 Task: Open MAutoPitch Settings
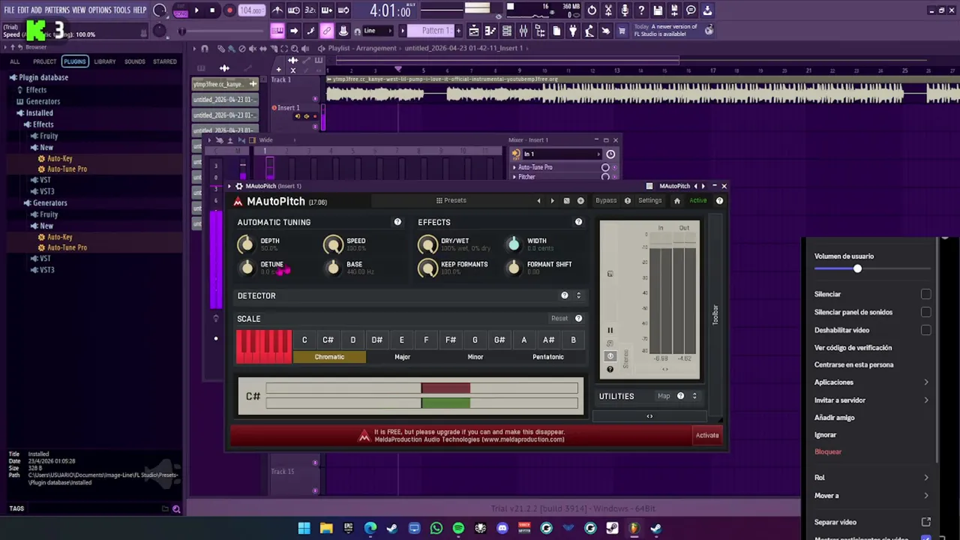pos(649,200)
